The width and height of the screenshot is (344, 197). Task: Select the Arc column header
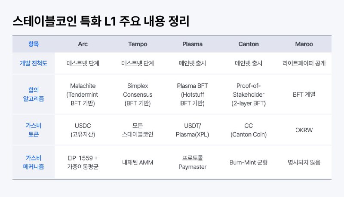(x=83, y=44)
